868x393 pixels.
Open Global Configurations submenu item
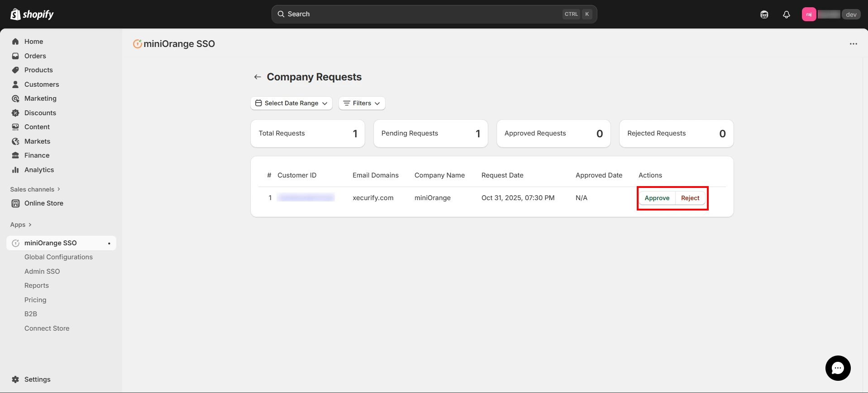click(x=58, y=257)
